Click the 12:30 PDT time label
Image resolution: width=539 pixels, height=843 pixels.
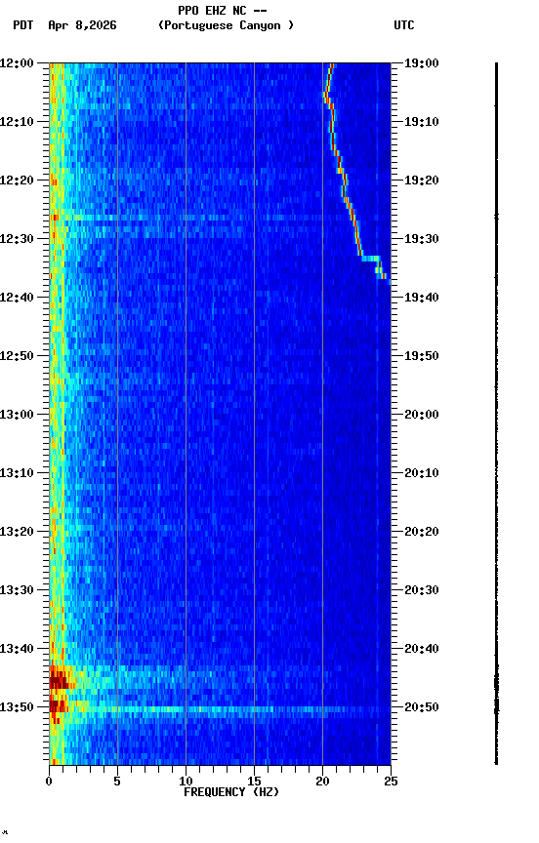tap(17, 239)
